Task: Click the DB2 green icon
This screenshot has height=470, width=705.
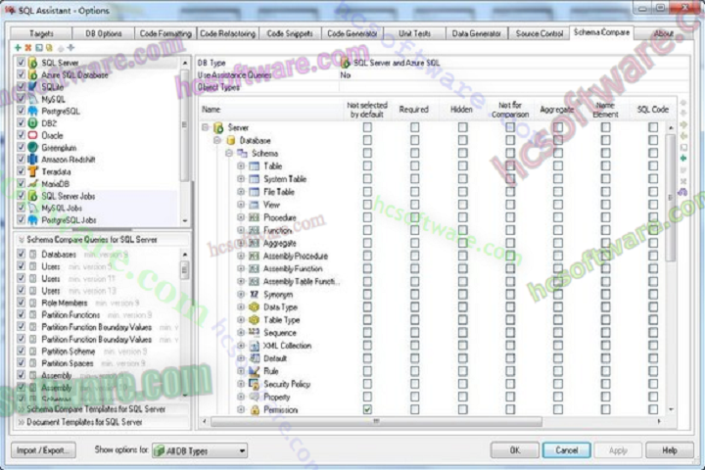Action: [33, 123]
